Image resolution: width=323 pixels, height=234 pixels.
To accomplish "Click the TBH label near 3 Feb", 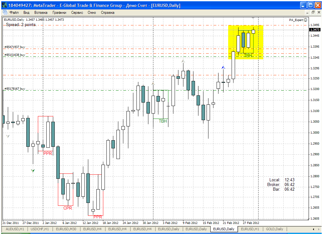I will [163, 121].
